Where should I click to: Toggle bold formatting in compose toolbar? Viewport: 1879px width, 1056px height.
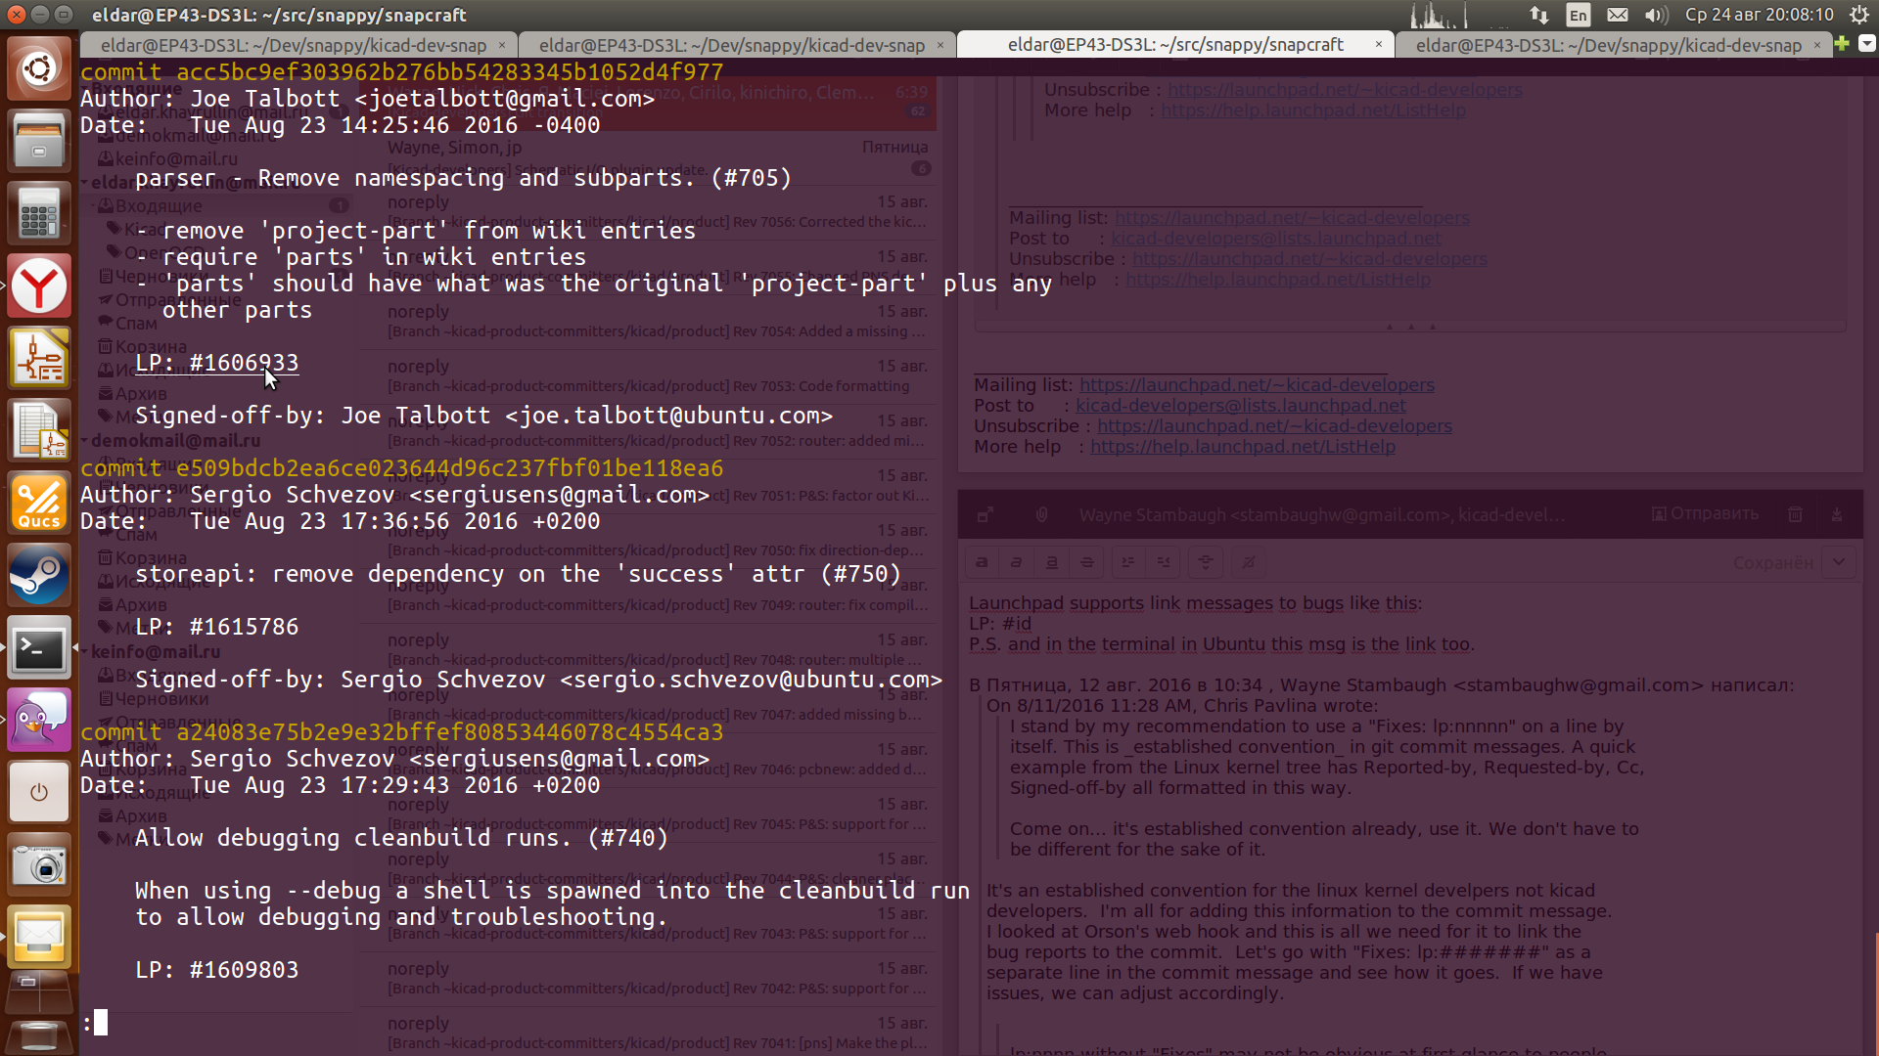pyautogui.click(x=982, y=562)
